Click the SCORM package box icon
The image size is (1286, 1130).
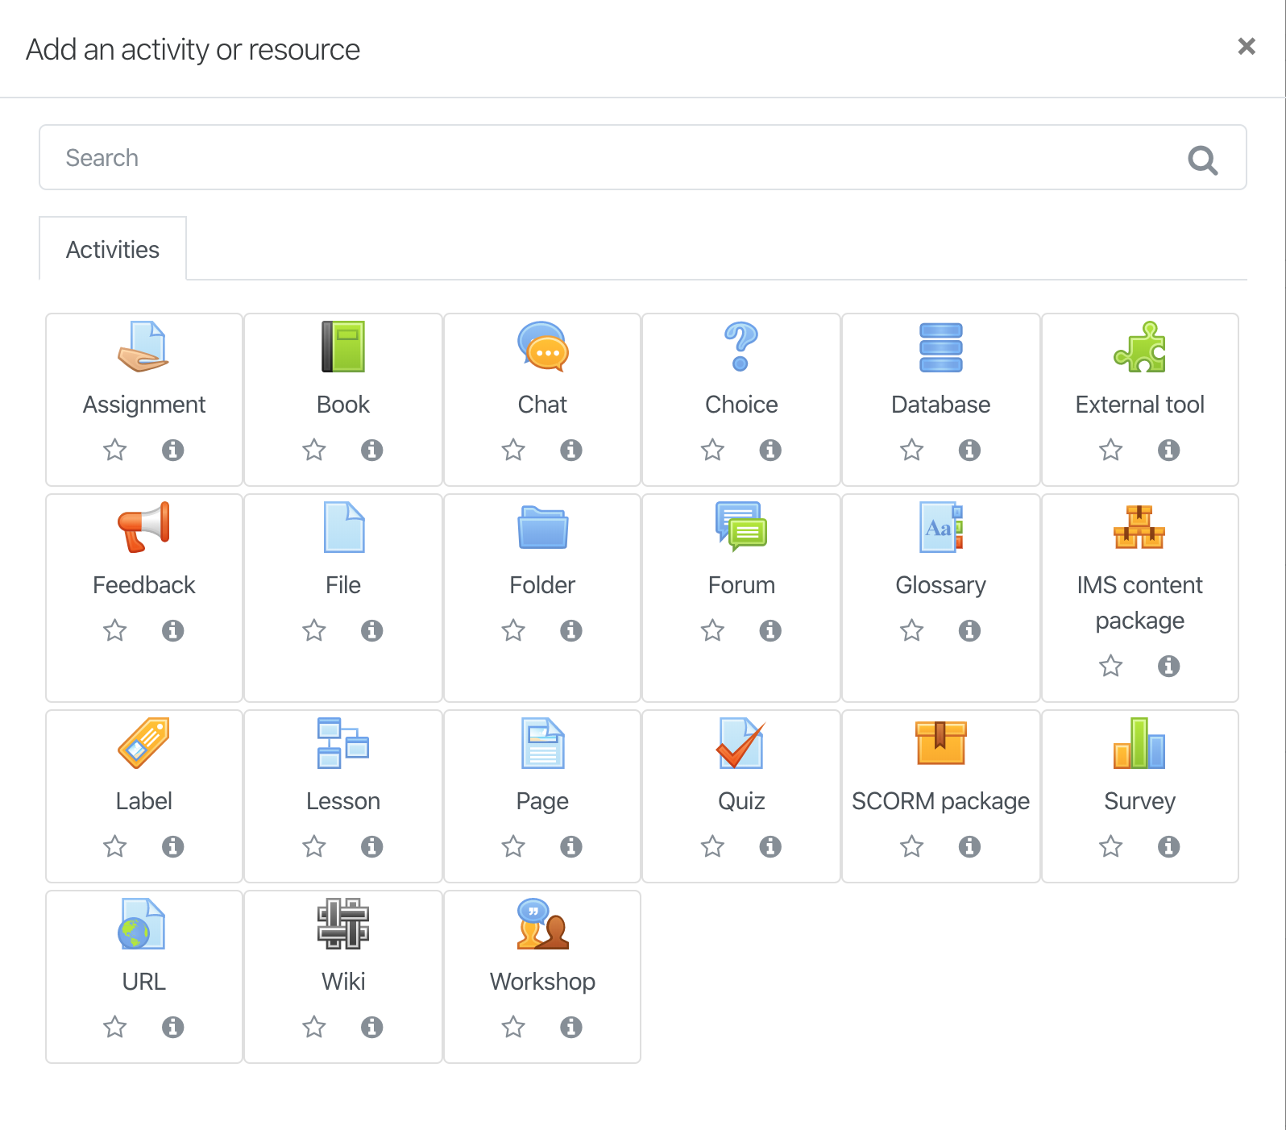pos(940,743)
